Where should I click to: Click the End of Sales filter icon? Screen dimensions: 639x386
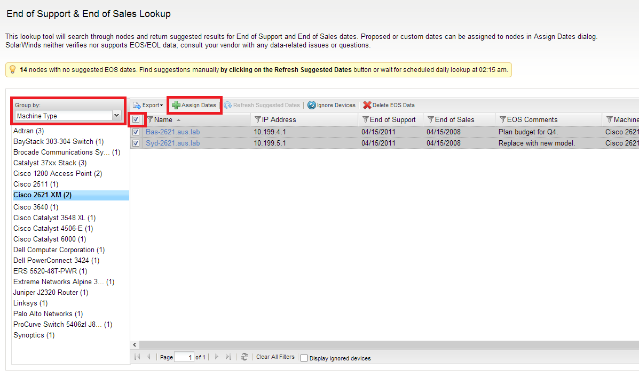click(x=431, y=119)
